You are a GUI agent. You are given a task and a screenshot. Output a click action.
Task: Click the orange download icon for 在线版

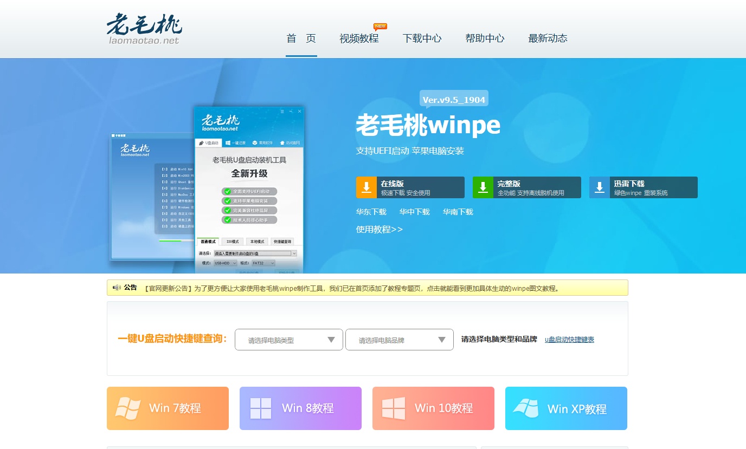(366, 187)
